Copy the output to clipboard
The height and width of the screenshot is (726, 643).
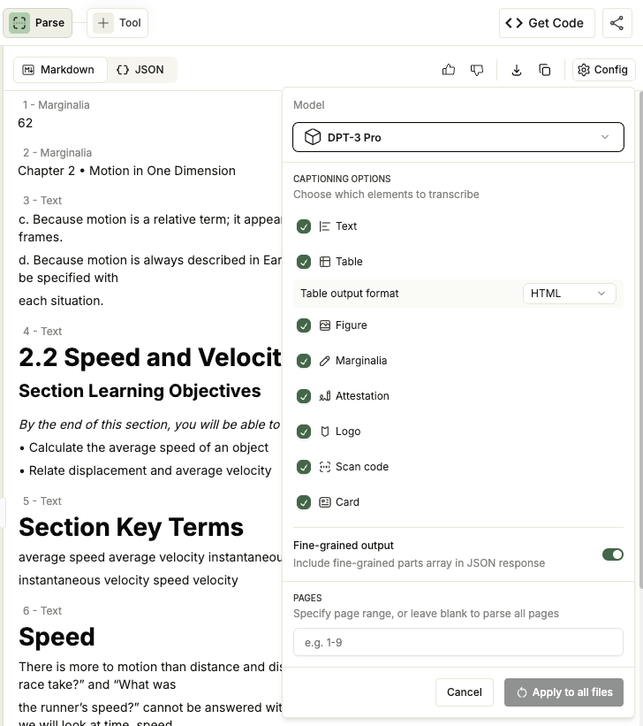point(544,70)
